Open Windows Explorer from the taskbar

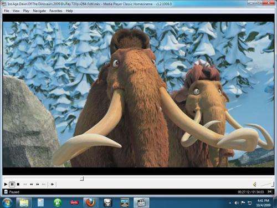[x=24, y=202]
